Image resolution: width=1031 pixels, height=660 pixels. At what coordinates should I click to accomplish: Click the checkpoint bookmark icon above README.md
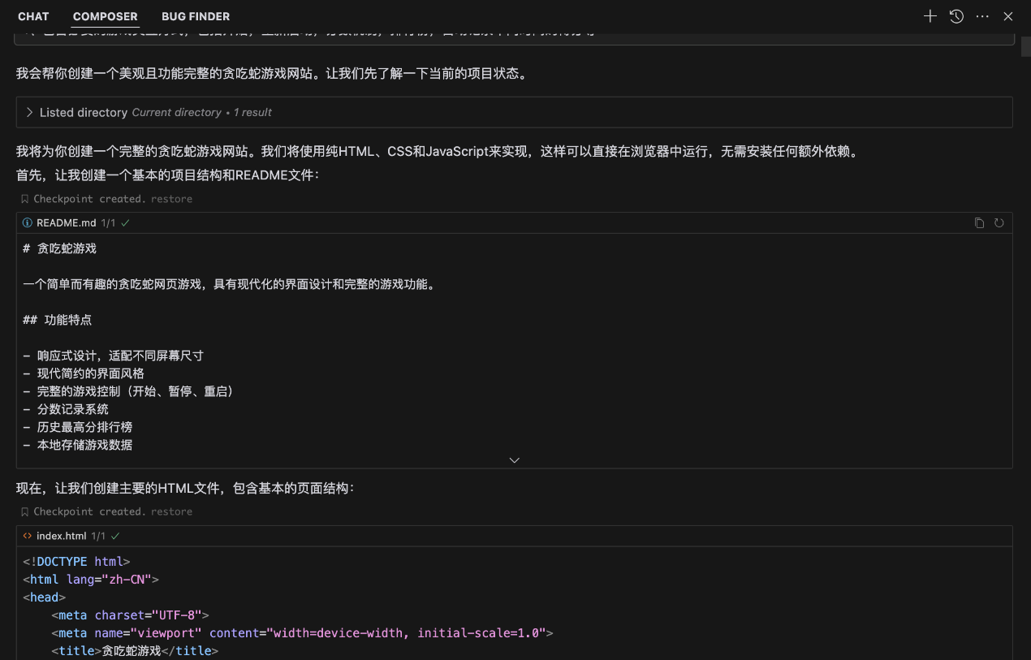[24, 199]
